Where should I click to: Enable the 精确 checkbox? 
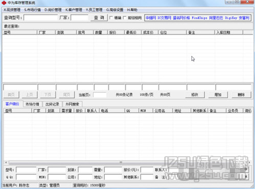point(111,17)
